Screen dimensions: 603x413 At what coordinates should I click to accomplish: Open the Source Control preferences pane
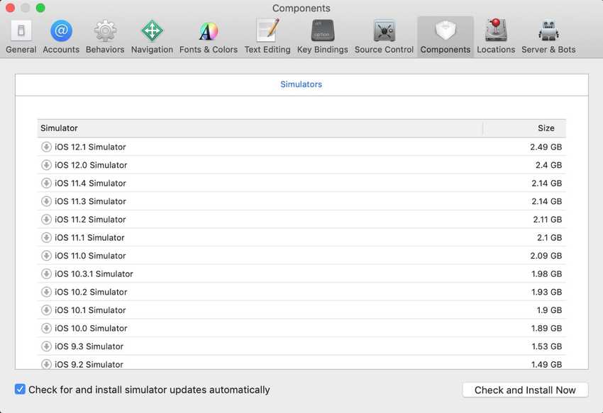coord(385,38)
